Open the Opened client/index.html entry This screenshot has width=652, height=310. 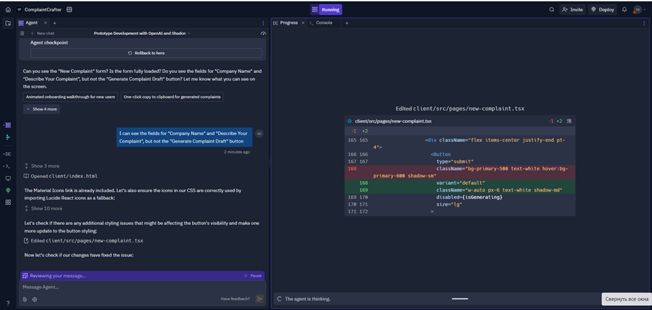(61, 176)
